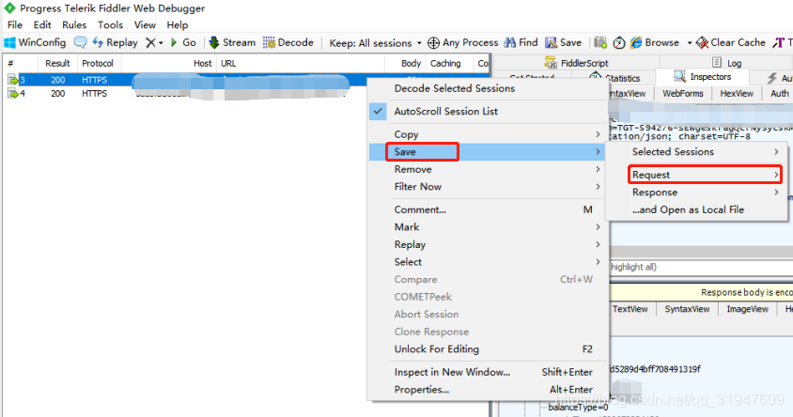Click the highlight all search field

click(x=701, y=267)
